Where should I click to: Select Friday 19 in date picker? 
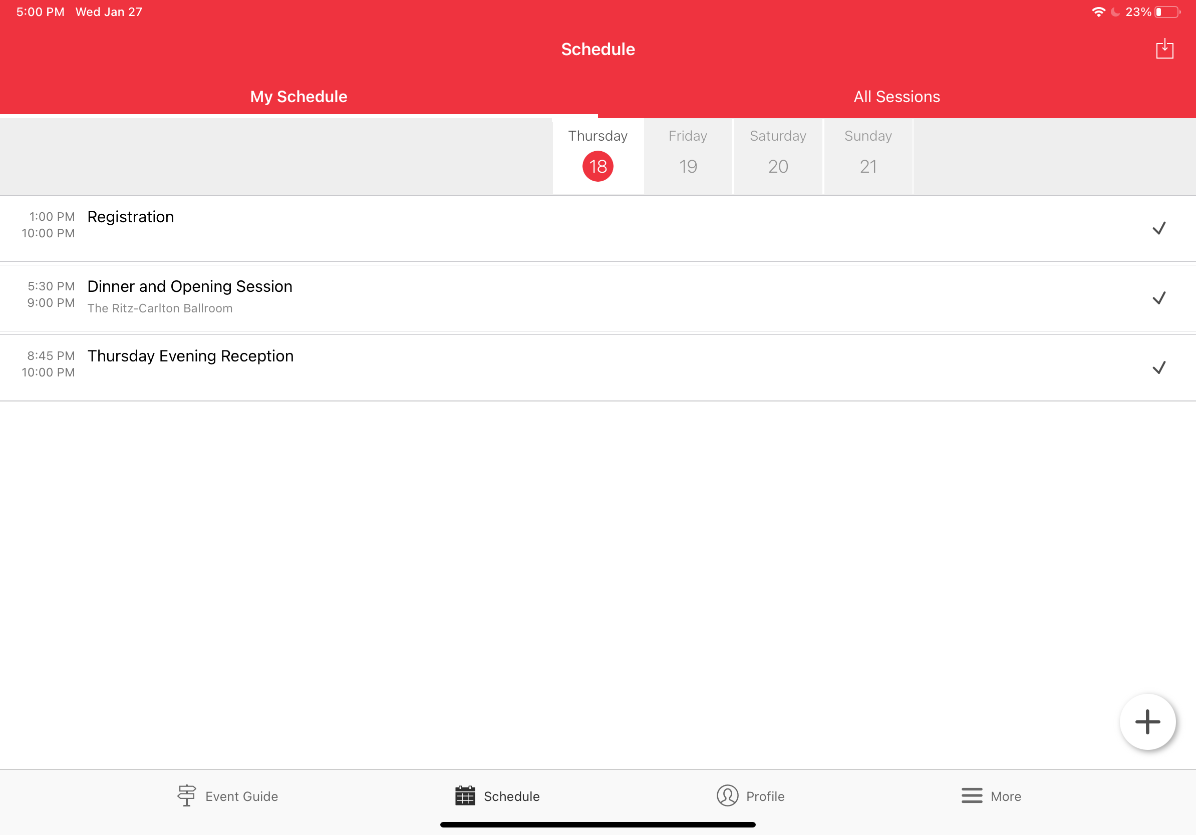point(688,156)
